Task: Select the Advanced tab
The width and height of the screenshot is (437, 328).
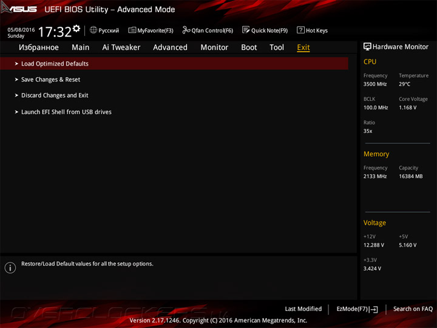Action: pos(171,47)
